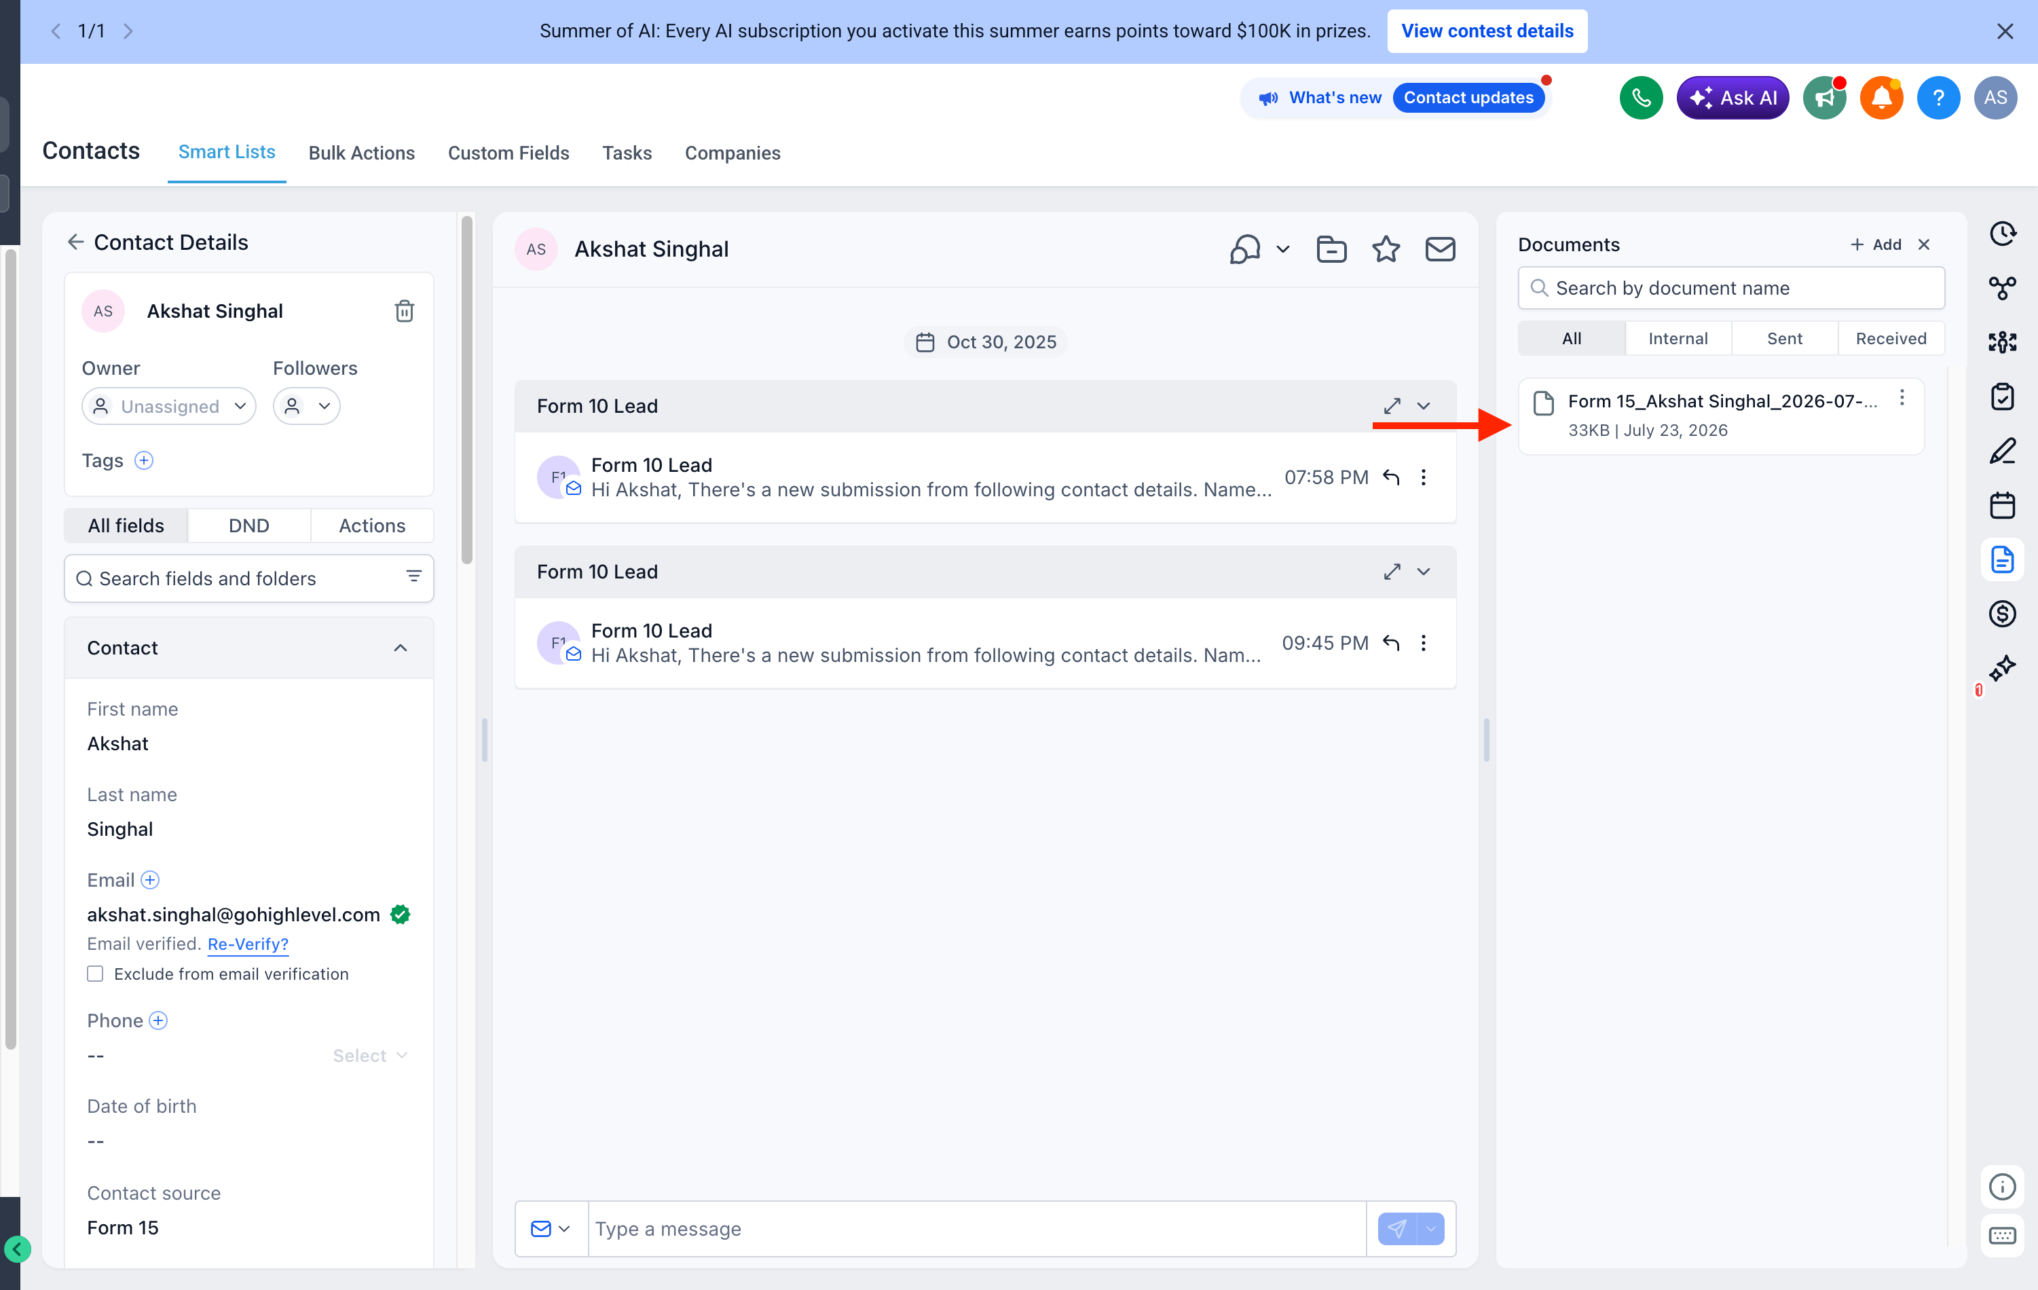
Task: Click the Search by document name field
Action: point(1730,288)
